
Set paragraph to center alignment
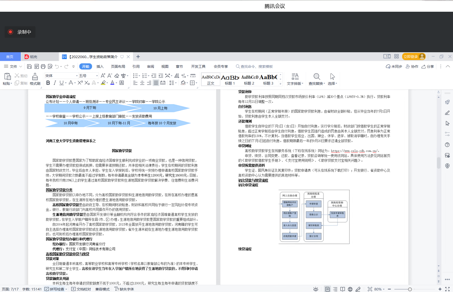[x=142, y=83]
